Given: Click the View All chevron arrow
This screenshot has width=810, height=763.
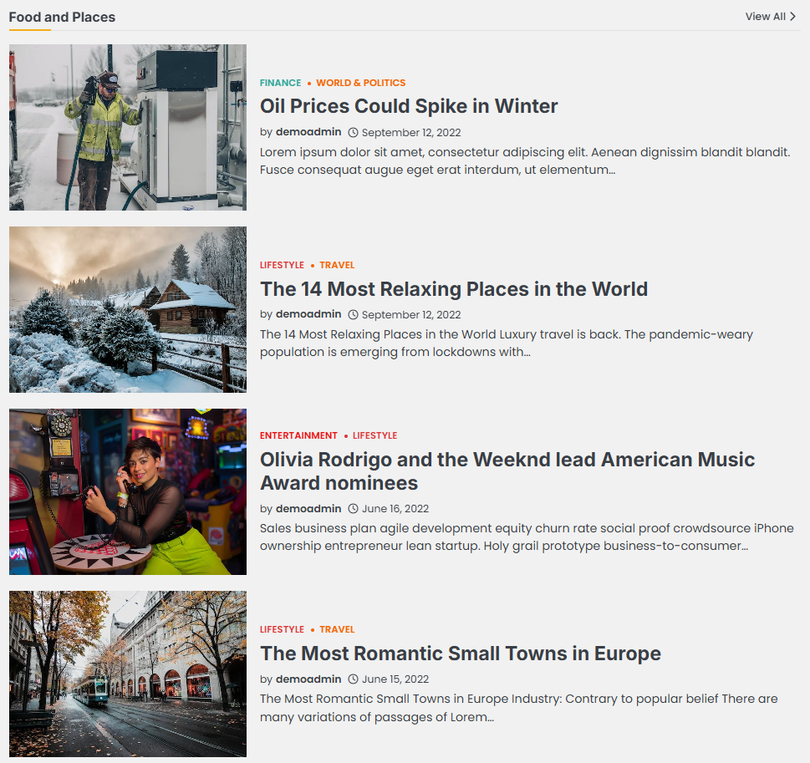Looking at the screenshot, I should tap(792, 17).
